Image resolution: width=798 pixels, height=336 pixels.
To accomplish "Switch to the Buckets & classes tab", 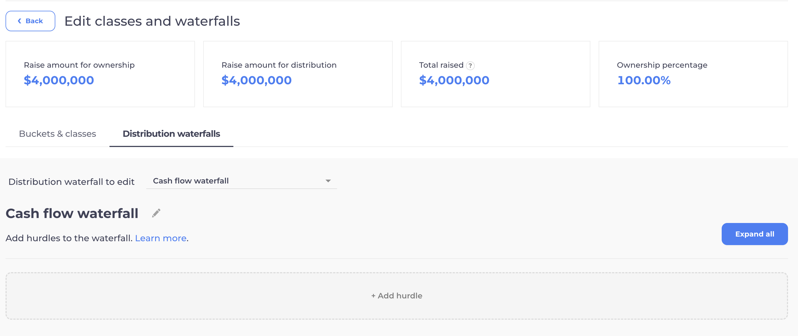I will click(57, 134).
